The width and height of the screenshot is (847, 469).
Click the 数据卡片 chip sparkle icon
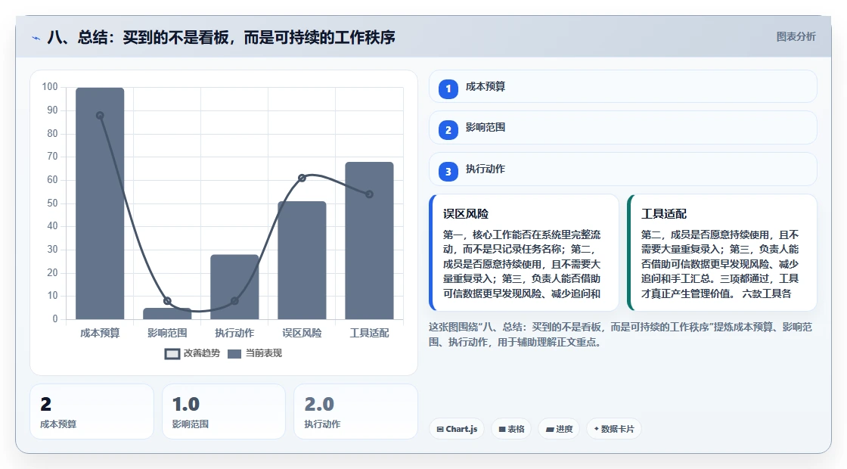(x=597, y=428)
